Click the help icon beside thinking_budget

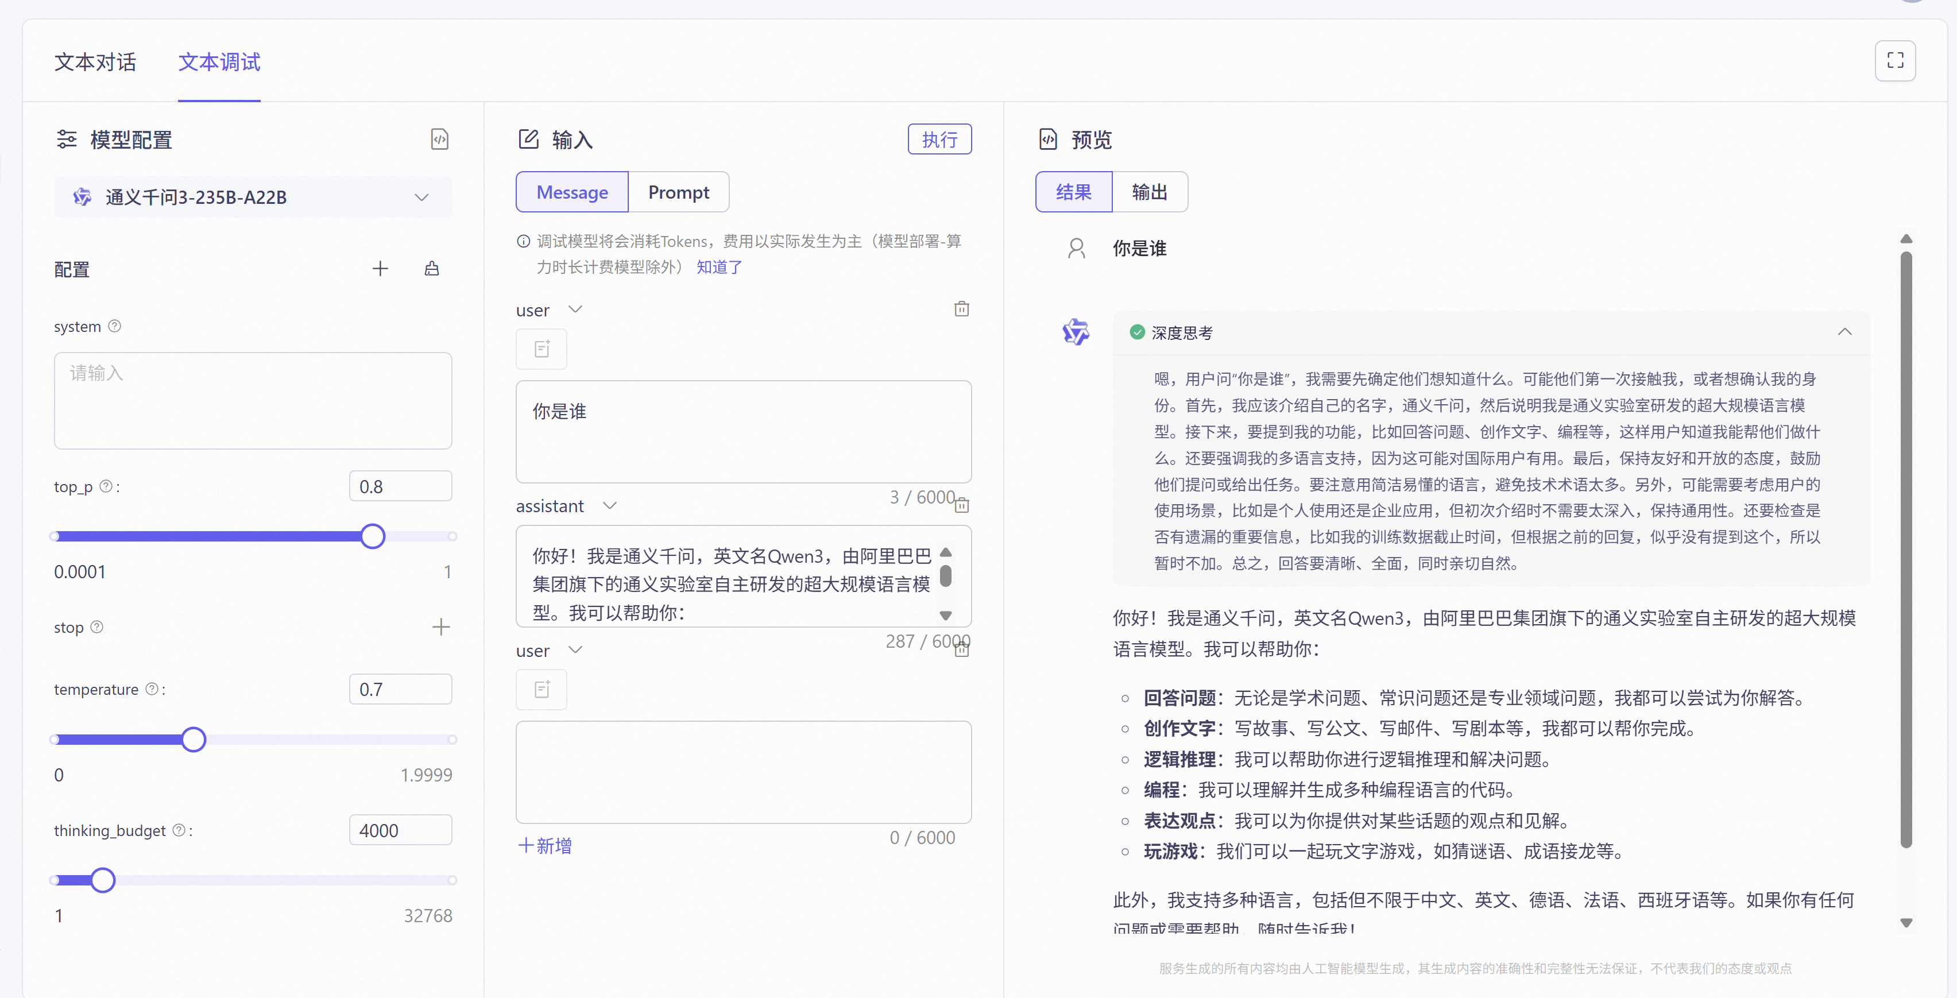point(179,830)
